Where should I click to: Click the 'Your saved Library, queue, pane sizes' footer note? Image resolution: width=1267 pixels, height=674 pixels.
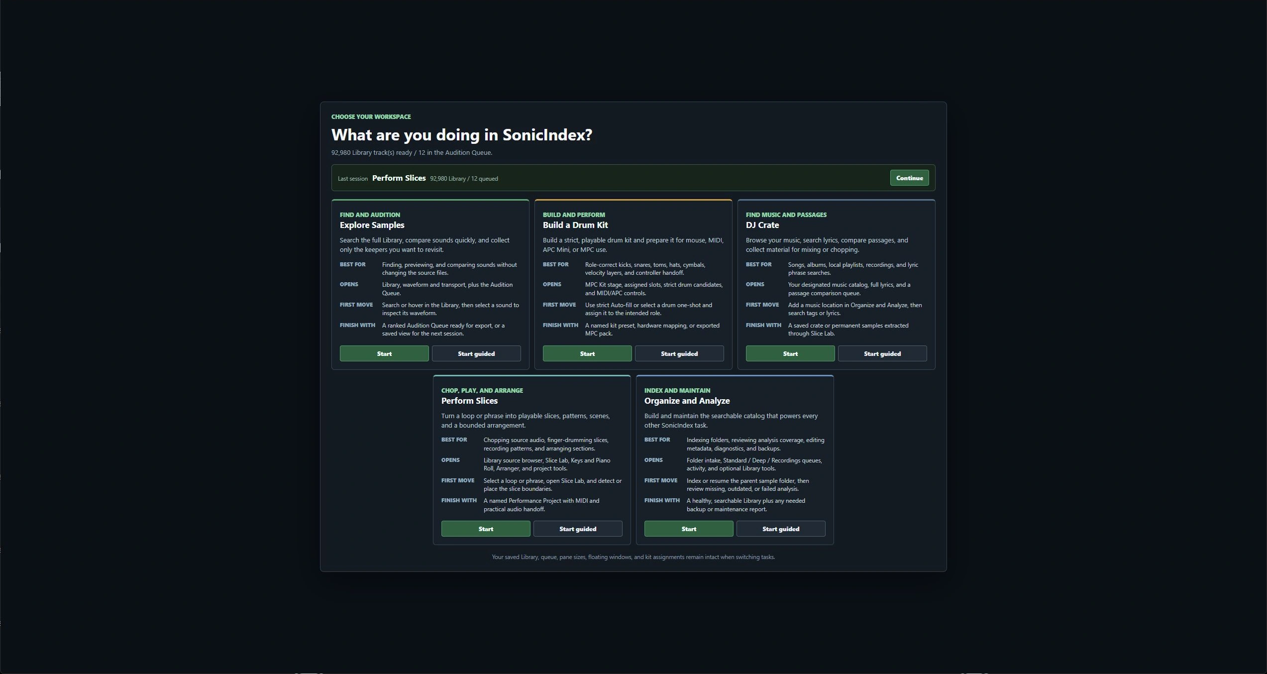pyautogui.click(x=633, y=557)
